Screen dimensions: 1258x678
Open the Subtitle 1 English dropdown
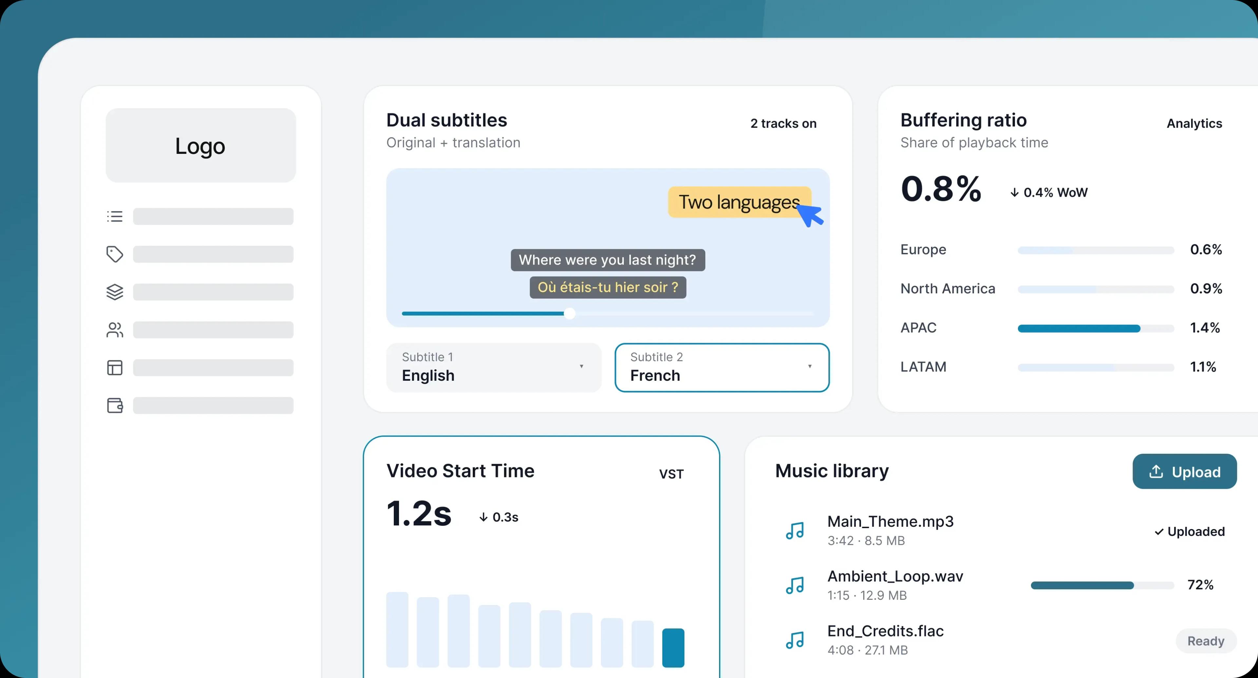pos(493,368)
